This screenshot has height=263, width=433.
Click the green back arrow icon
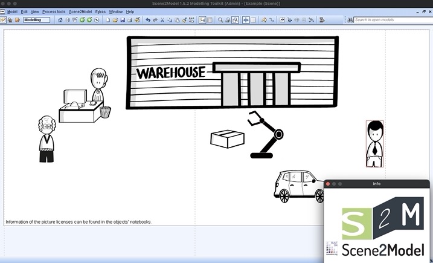(82, 20)
